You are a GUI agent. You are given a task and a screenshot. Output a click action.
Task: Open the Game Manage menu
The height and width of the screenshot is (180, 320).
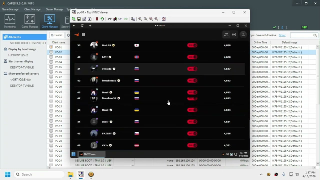[10, 9]
